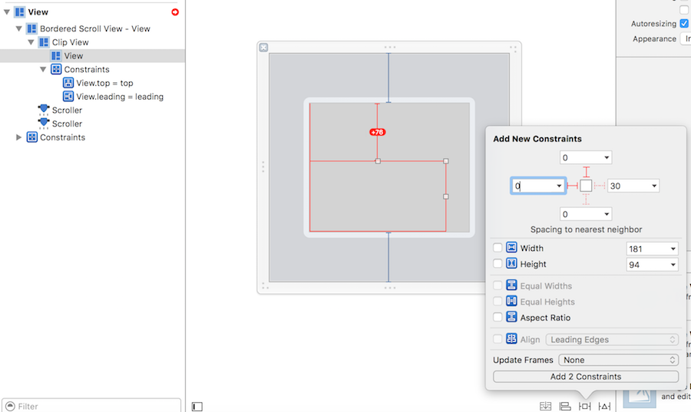
Task: Click the +76 misplacement badge on canvas
Action: [377, 132]
